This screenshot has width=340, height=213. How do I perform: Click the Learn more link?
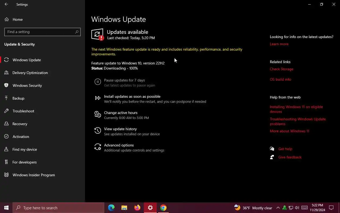(x=279, y=44)
